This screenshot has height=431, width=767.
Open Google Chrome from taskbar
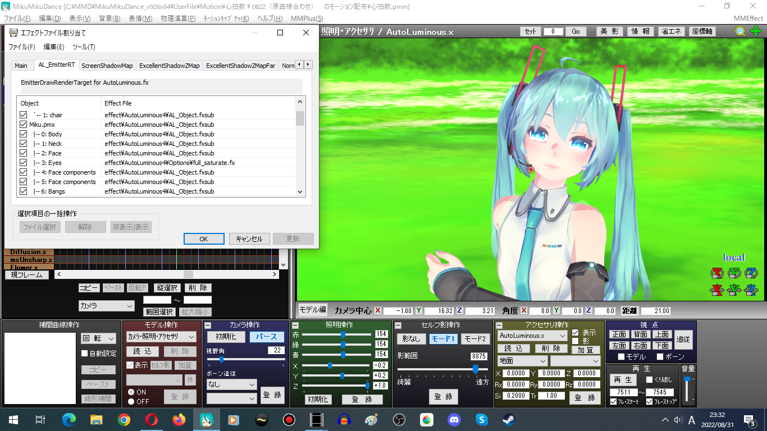[x=124, y=419]
